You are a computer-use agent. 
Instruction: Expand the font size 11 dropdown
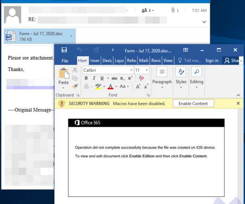pyautogui.click(x=147, y=70)
